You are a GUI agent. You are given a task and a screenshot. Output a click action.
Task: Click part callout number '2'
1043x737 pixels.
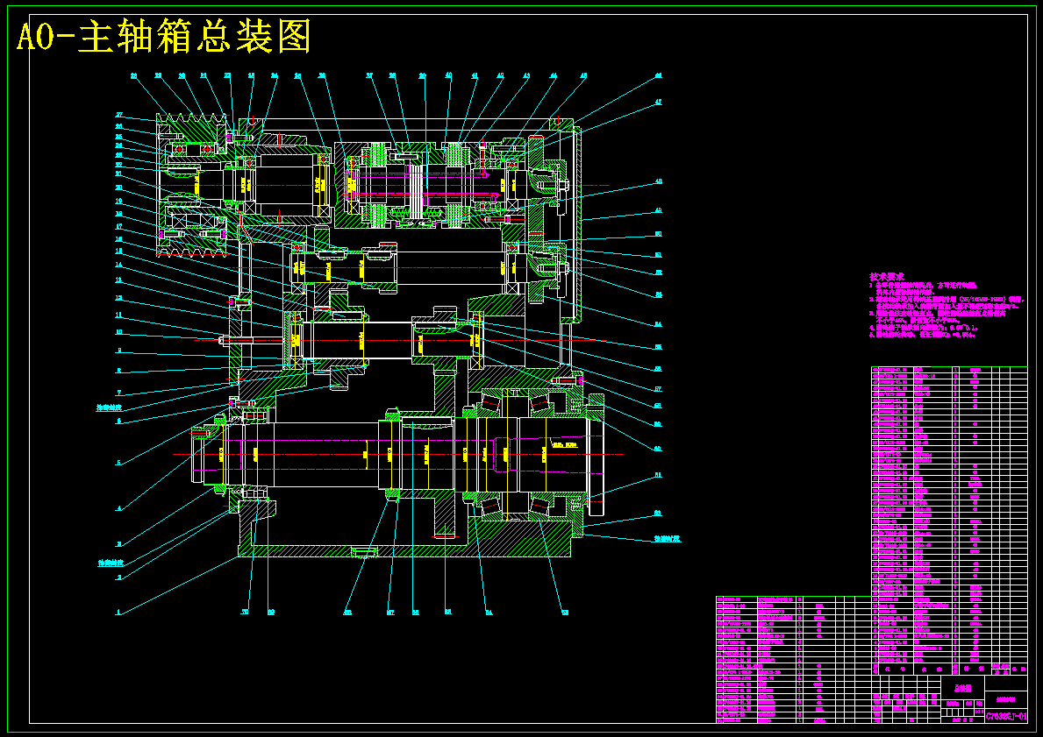[x=119, y=578]
